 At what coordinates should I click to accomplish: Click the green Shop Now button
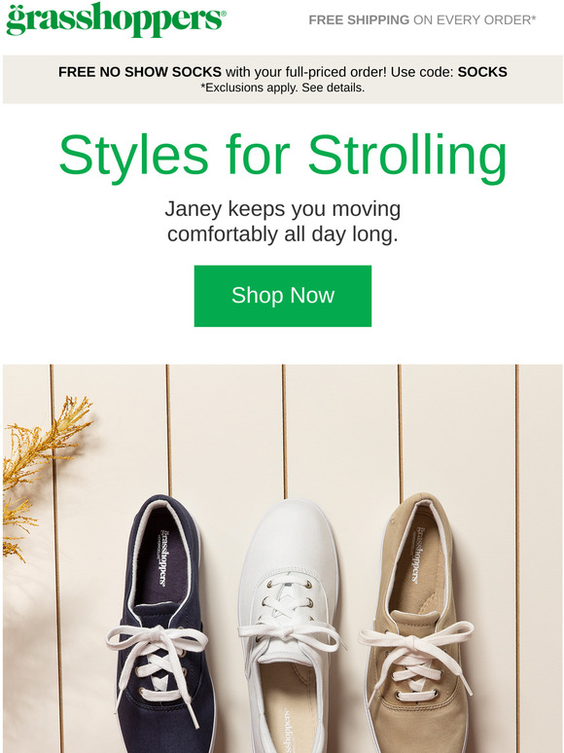(x=283, y=296)
